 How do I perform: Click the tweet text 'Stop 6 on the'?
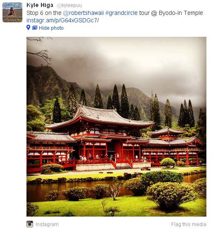[x=44, y=13]
